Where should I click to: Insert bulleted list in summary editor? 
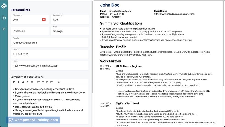(43, 82)
